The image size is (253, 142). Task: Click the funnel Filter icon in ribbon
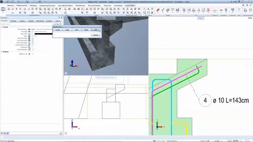tap(239, 10)
